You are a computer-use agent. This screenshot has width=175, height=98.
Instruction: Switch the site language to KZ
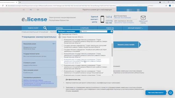[24, 10]
